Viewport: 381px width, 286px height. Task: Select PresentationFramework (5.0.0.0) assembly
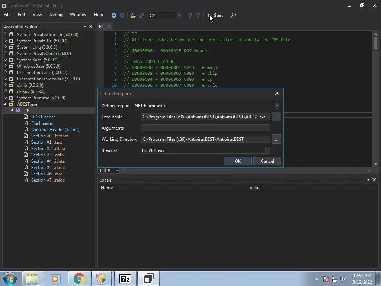[x=48, y=79]
